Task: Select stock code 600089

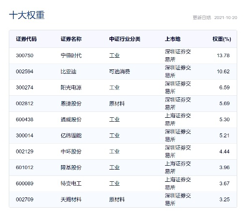Action: 24,183
